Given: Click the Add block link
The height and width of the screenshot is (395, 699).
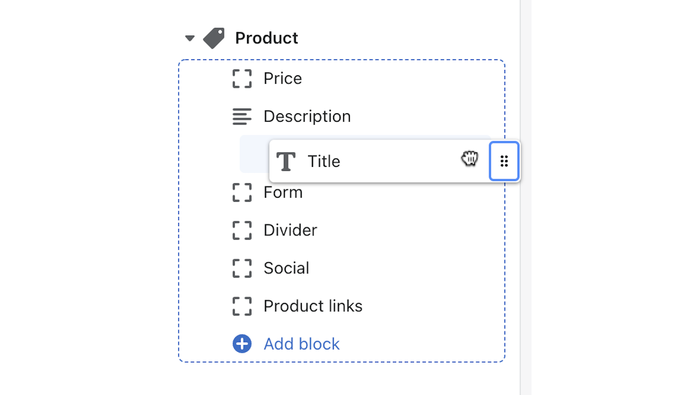Looking at the screenshot, I should 301,343.
